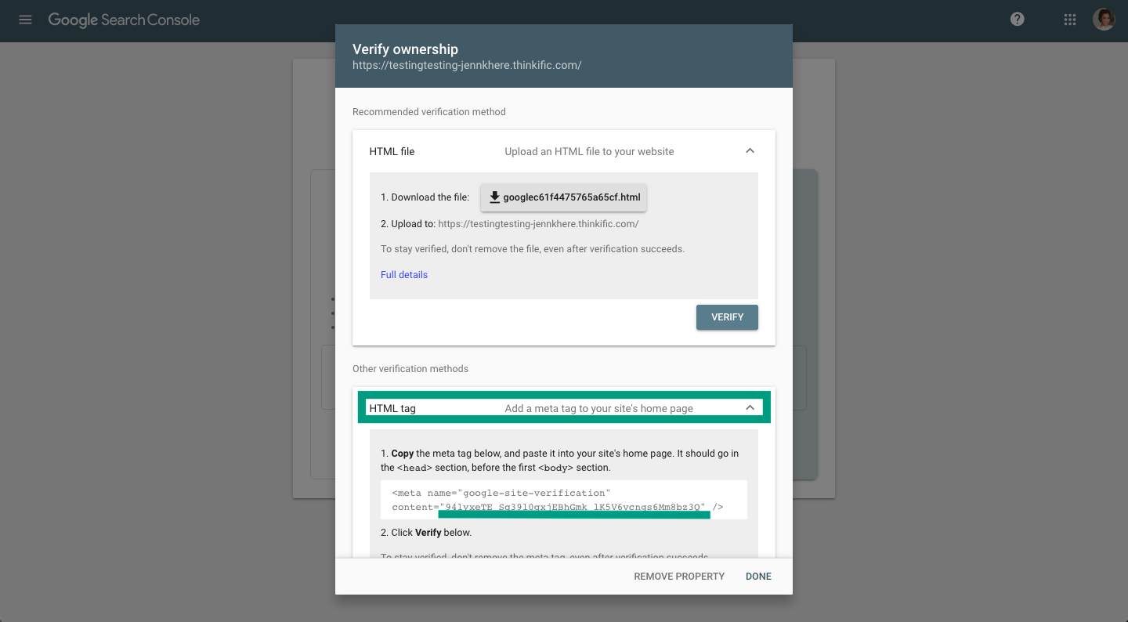
Task: Click the Google Search Console logo
Action: 124,20
